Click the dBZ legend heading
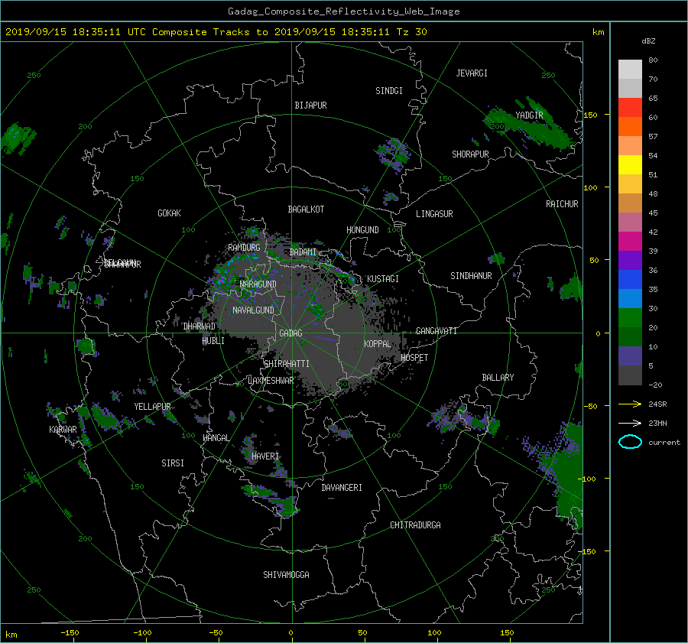 648,41
